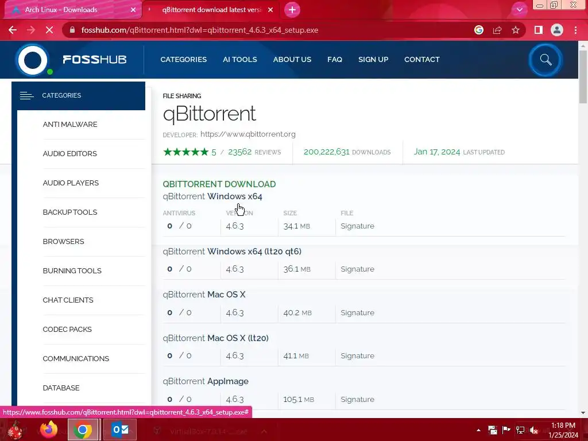Open Signature for the 36.1 MB file
The width and height of the screenshot is (588, 441).
pyautogui.click(x=357, y=269)
